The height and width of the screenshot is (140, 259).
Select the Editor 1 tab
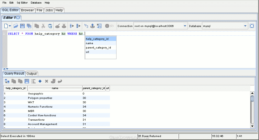tap(10, 17)
